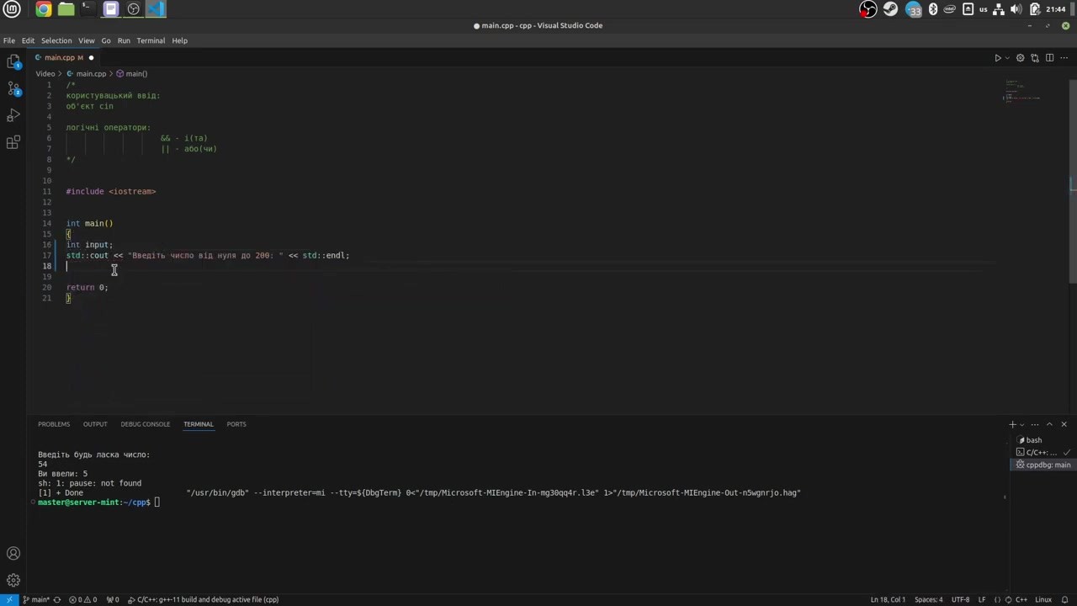Click the main* git branch indicator
Viewport: 1077px width, 606px height.
pyautogui.click(x=36, y=599)
